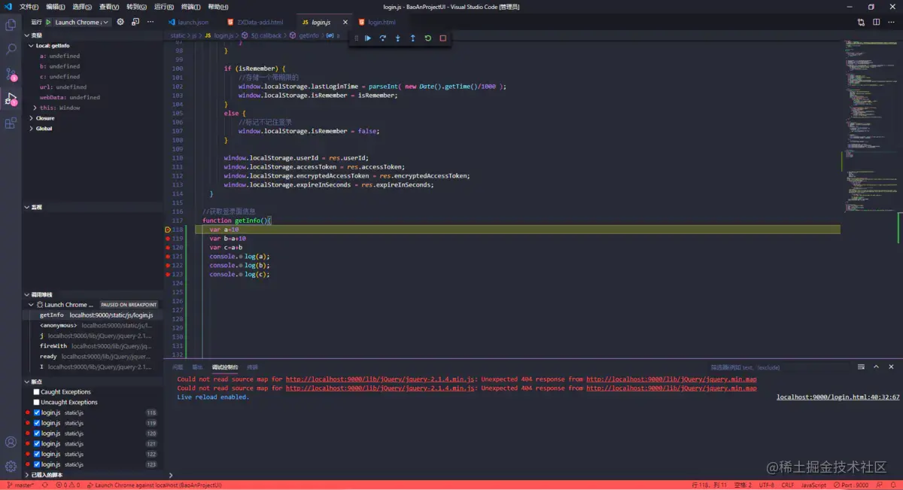The width and height of the screenshot is (903, 490).
Task: Open the Extensions view in activity bar
Action: 11,123
